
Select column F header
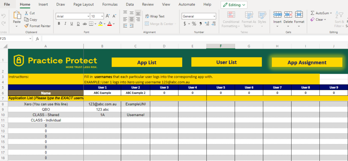(221, 46)
